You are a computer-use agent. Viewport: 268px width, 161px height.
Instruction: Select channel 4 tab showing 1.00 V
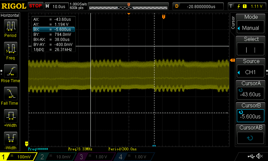click(x=135, y=157)
